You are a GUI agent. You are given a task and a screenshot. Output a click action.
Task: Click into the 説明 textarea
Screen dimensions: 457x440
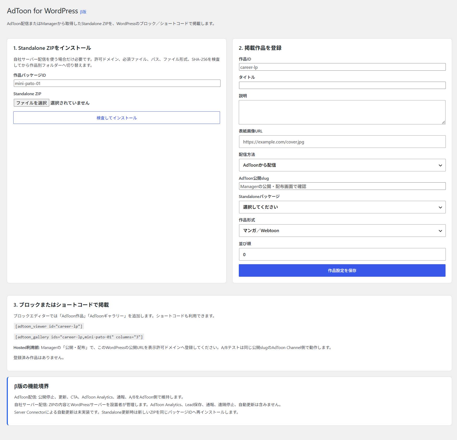coord(342,112)
